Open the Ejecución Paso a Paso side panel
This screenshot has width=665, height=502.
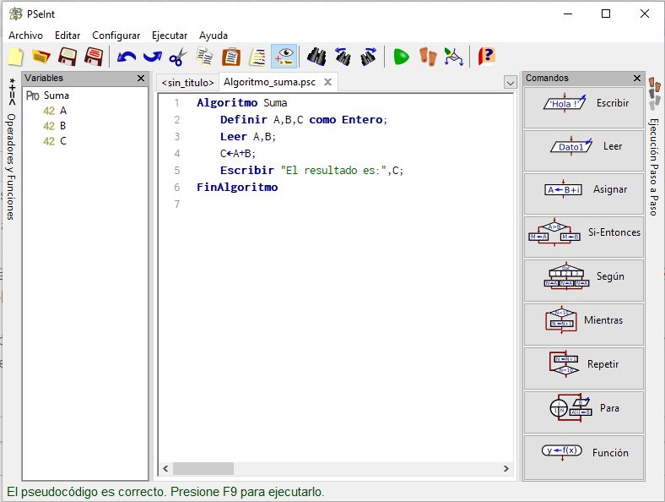pos(654,146)
